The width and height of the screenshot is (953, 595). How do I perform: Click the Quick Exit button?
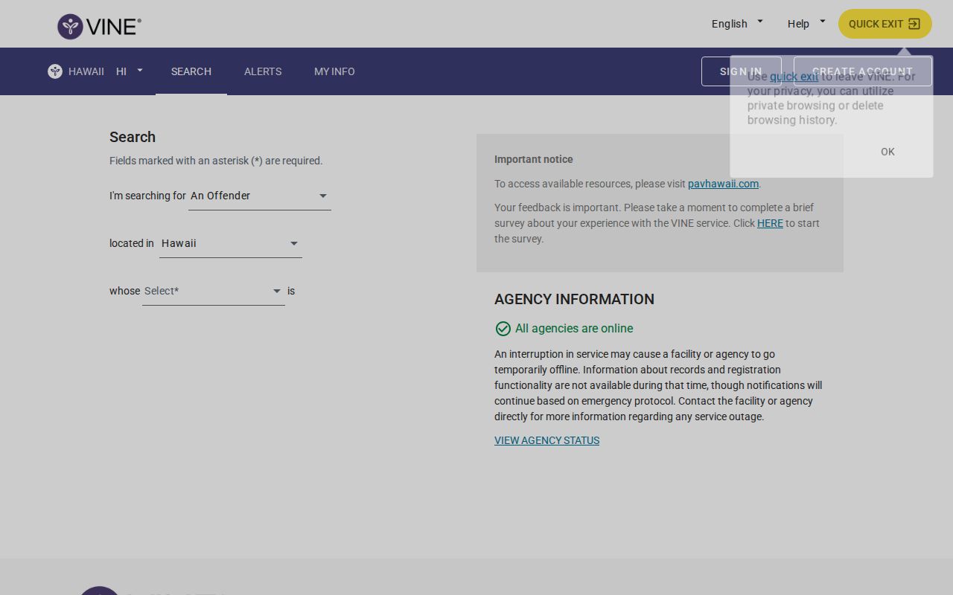click(885, 24)
